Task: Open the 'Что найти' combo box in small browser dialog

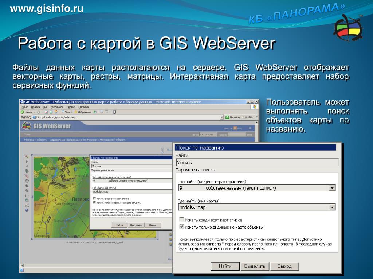Action: [x=132, y=181]
